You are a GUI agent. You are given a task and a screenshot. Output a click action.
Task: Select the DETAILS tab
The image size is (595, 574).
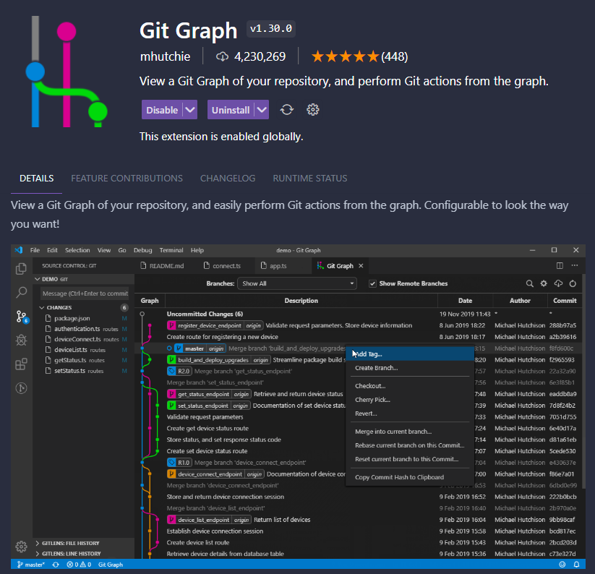point(36,179)
